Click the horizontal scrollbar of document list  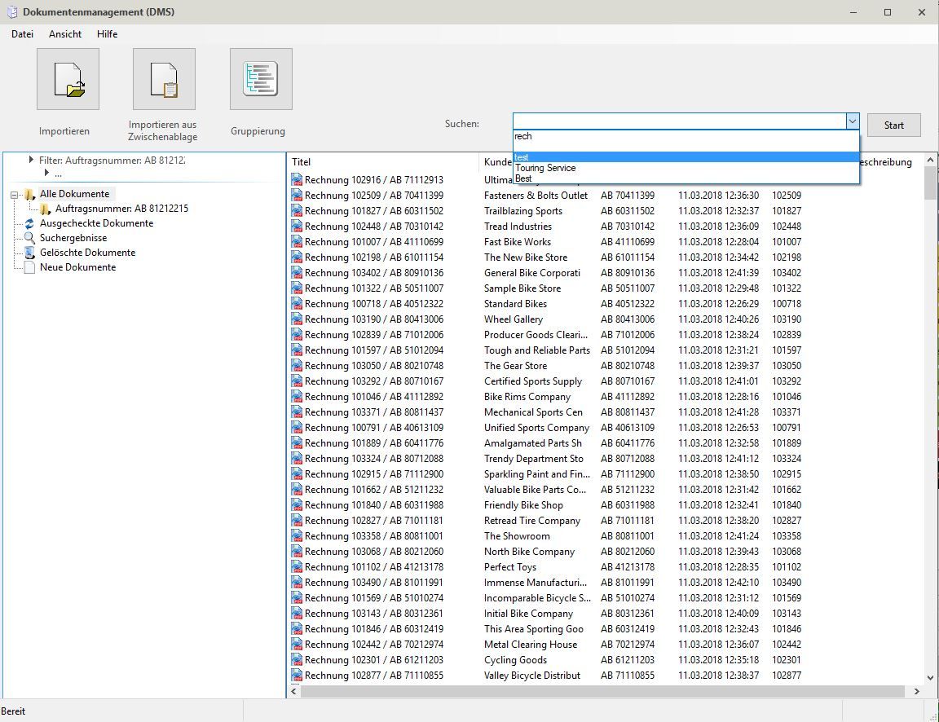(x=603, y=691)
